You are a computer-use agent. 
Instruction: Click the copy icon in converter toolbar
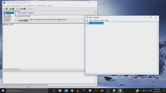[x=22, y=9]
